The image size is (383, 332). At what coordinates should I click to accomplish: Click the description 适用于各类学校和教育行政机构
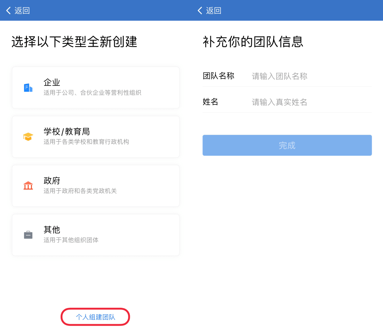pos(86,142)
